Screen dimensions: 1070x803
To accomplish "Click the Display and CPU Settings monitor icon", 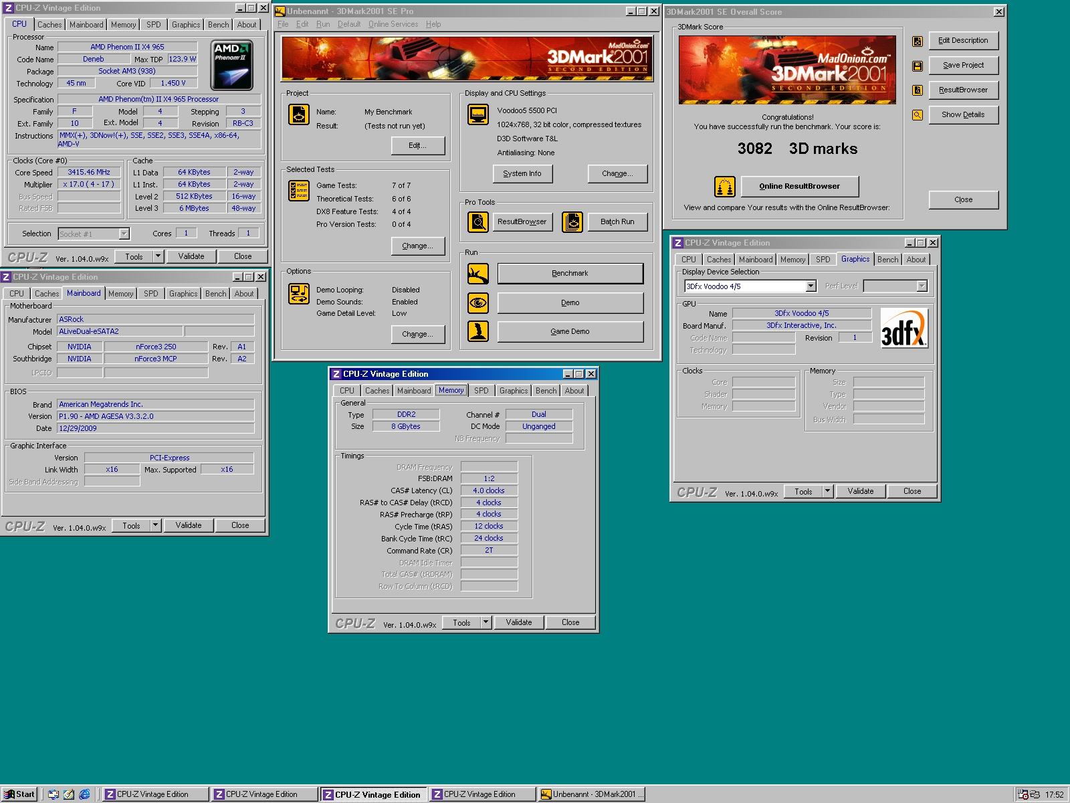I will (477, 115).
